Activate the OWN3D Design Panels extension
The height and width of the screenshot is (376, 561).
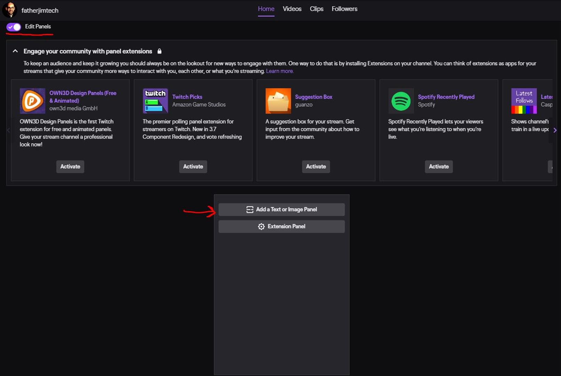70,166
